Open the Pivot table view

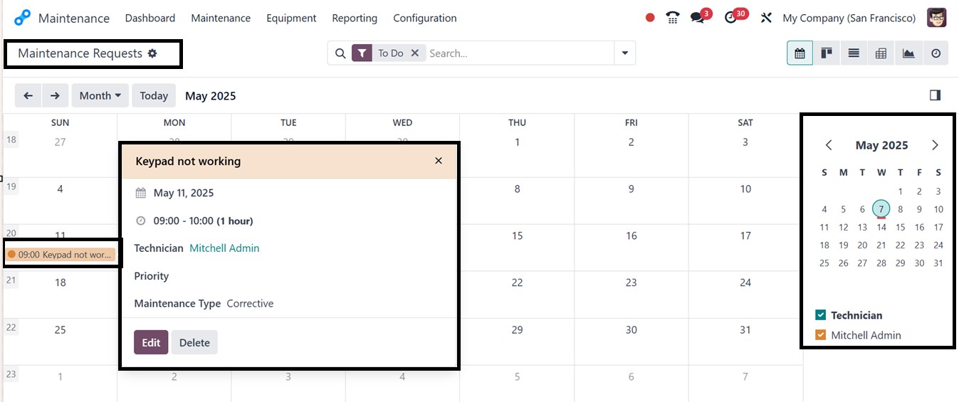point(881,53)
